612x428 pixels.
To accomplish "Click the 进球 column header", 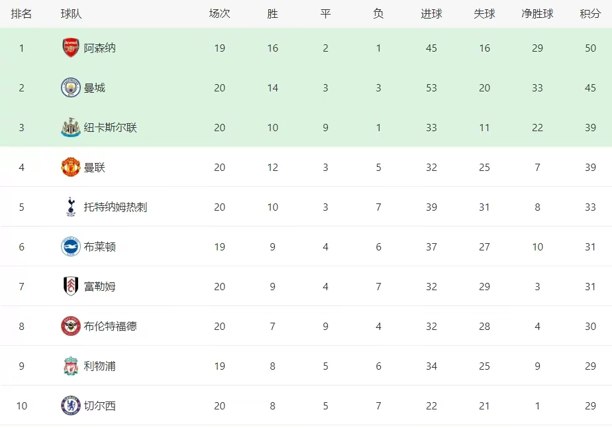I will click(x=431, y=14).
